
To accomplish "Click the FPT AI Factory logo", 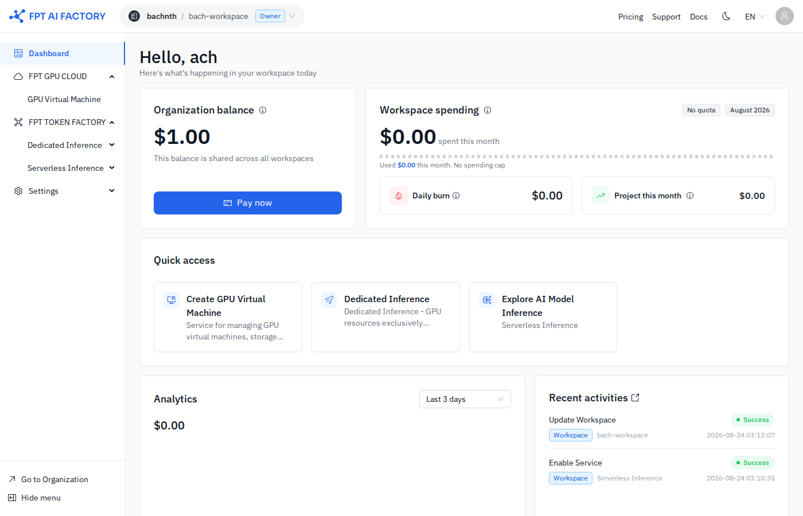I will pyautogui.click(x=57, y=16).
